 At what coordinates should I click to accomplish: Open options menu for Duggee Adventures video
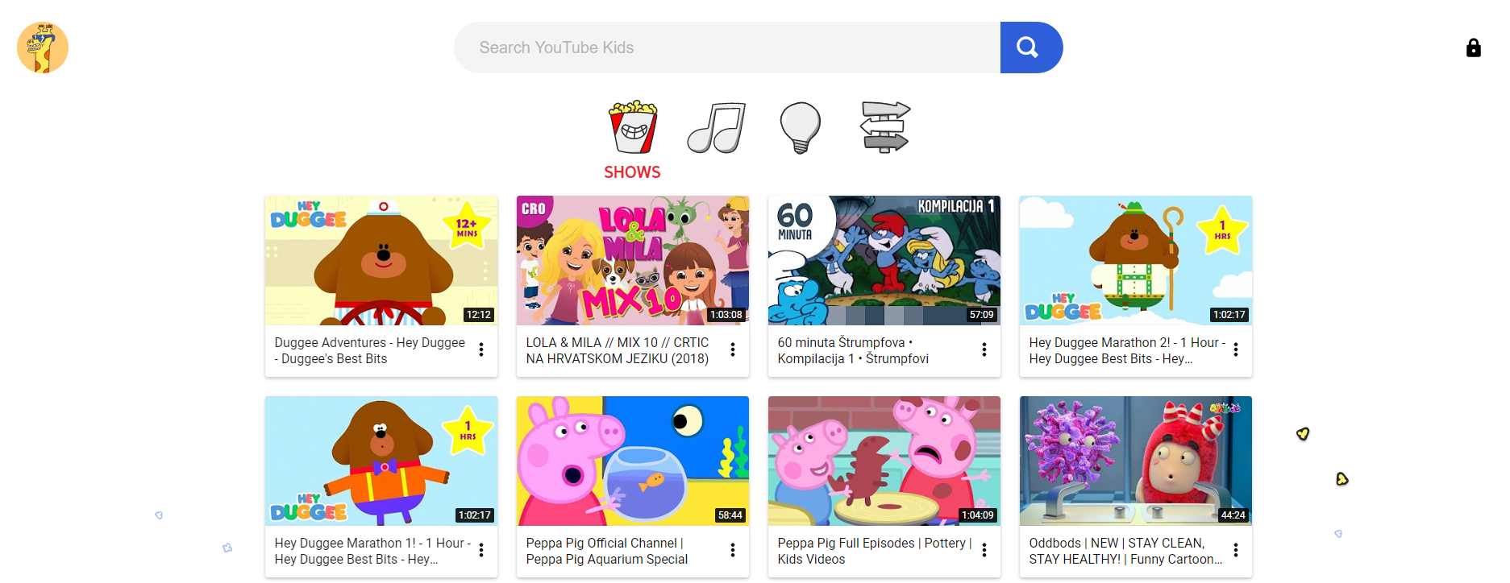tap(481, 349)
